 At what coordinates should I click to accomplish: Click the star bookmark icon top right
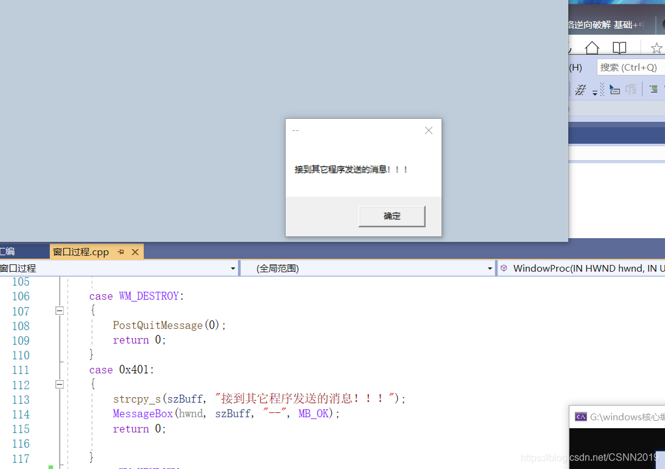pos(656,47)
